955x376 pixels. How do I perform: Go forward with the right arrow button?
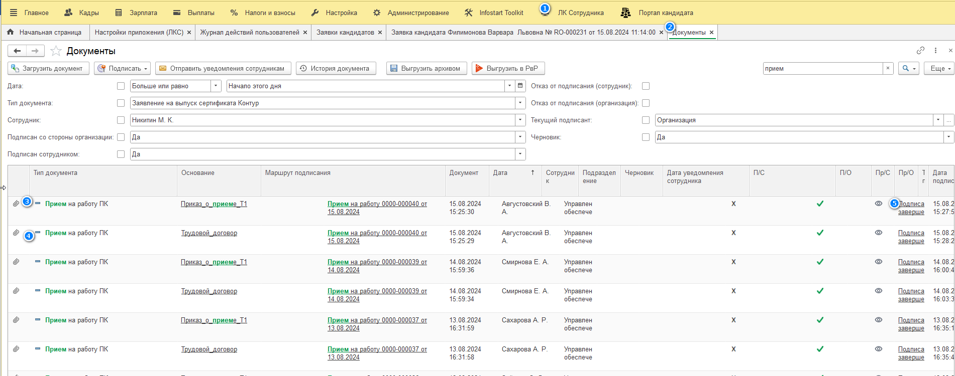pyautogui.click(x=35, y=51)
